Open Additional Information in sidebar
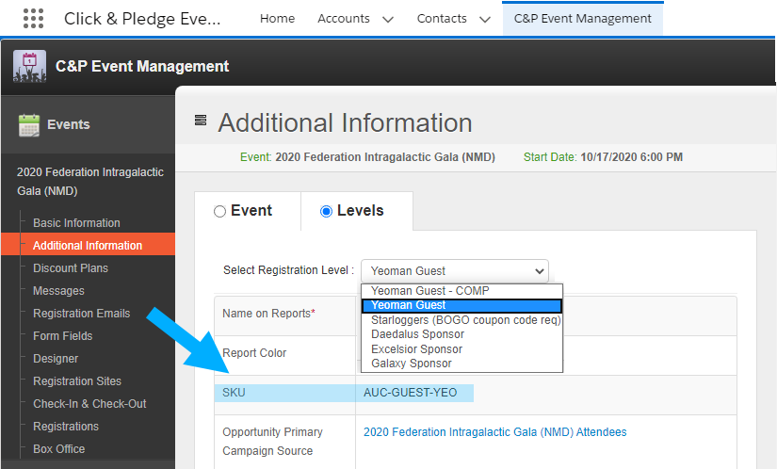777x469 pixels. 88,245
